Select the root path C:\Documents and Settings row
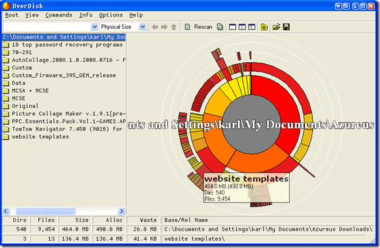380x248 pixels. tap(64, 37)
